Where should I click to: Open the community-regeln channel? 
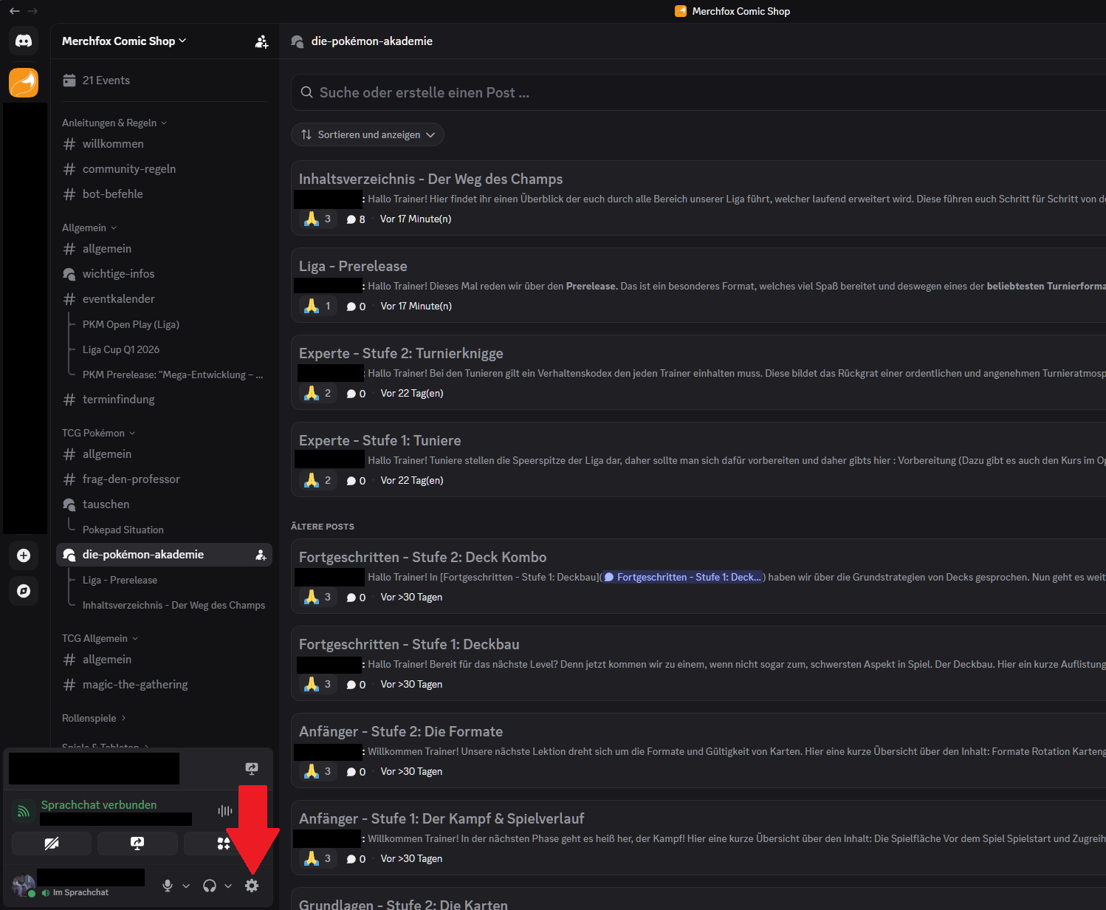(128, 169)
